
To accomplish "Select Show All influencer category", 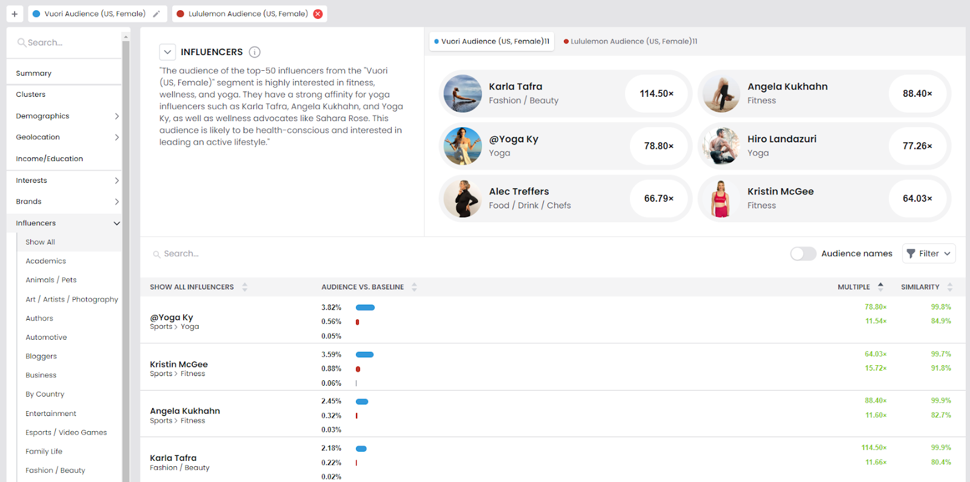I will tap(40, 242).
